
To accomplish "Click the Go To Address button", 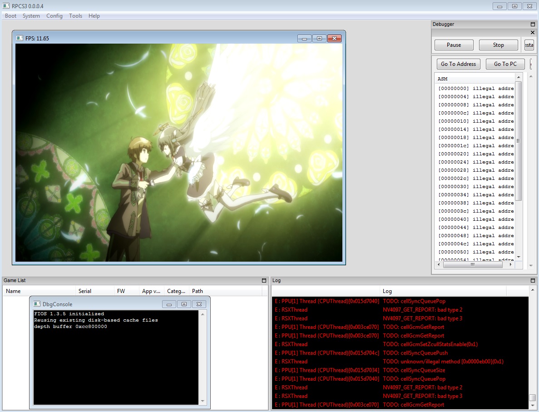I will (x=458, y=64).
